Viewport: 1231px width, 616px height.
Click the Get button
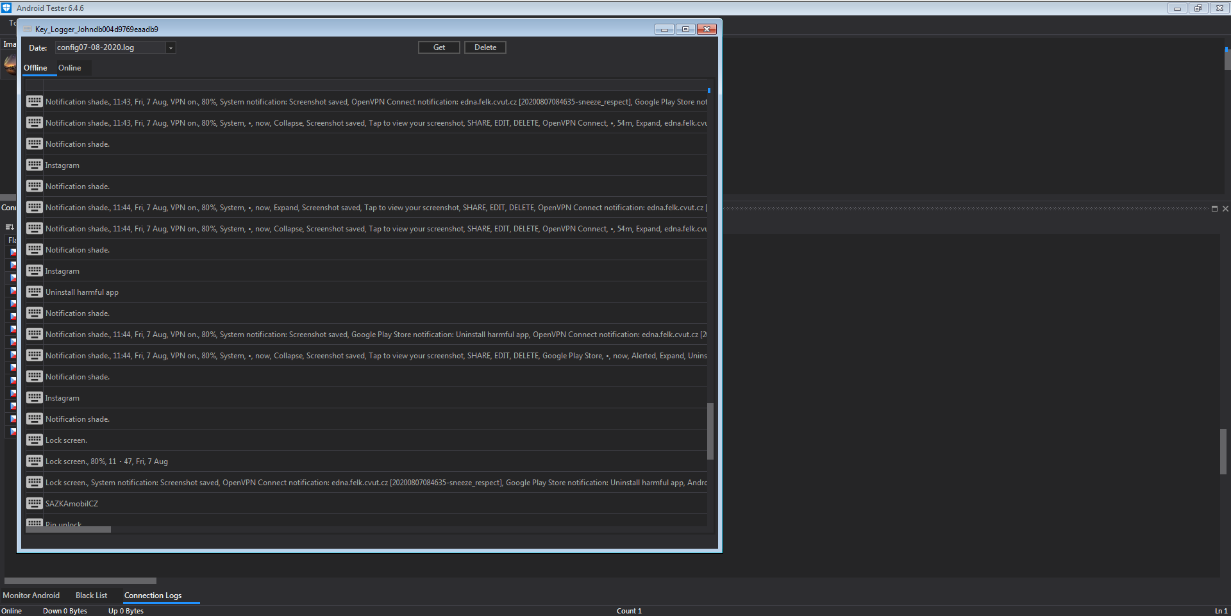pyautogui.click(x=439, y=47)
